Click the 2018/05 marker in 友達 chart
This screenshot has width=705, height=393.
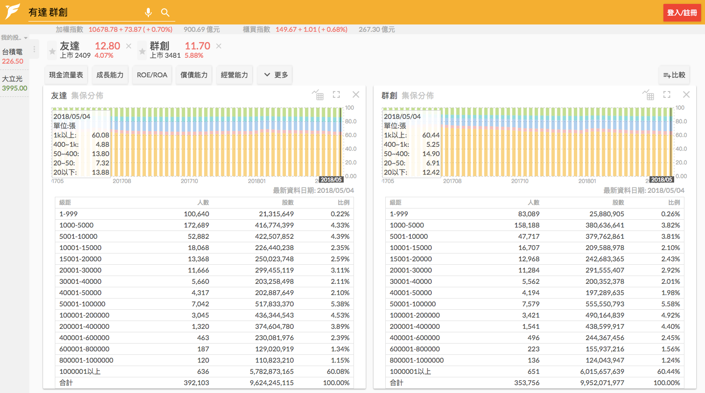[x=331, y=180]
